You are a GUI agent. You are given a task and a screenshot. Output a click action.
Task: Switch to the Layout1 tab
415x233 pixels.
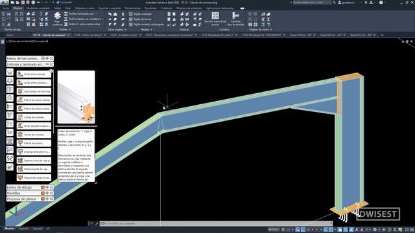[x=23, y=228]
